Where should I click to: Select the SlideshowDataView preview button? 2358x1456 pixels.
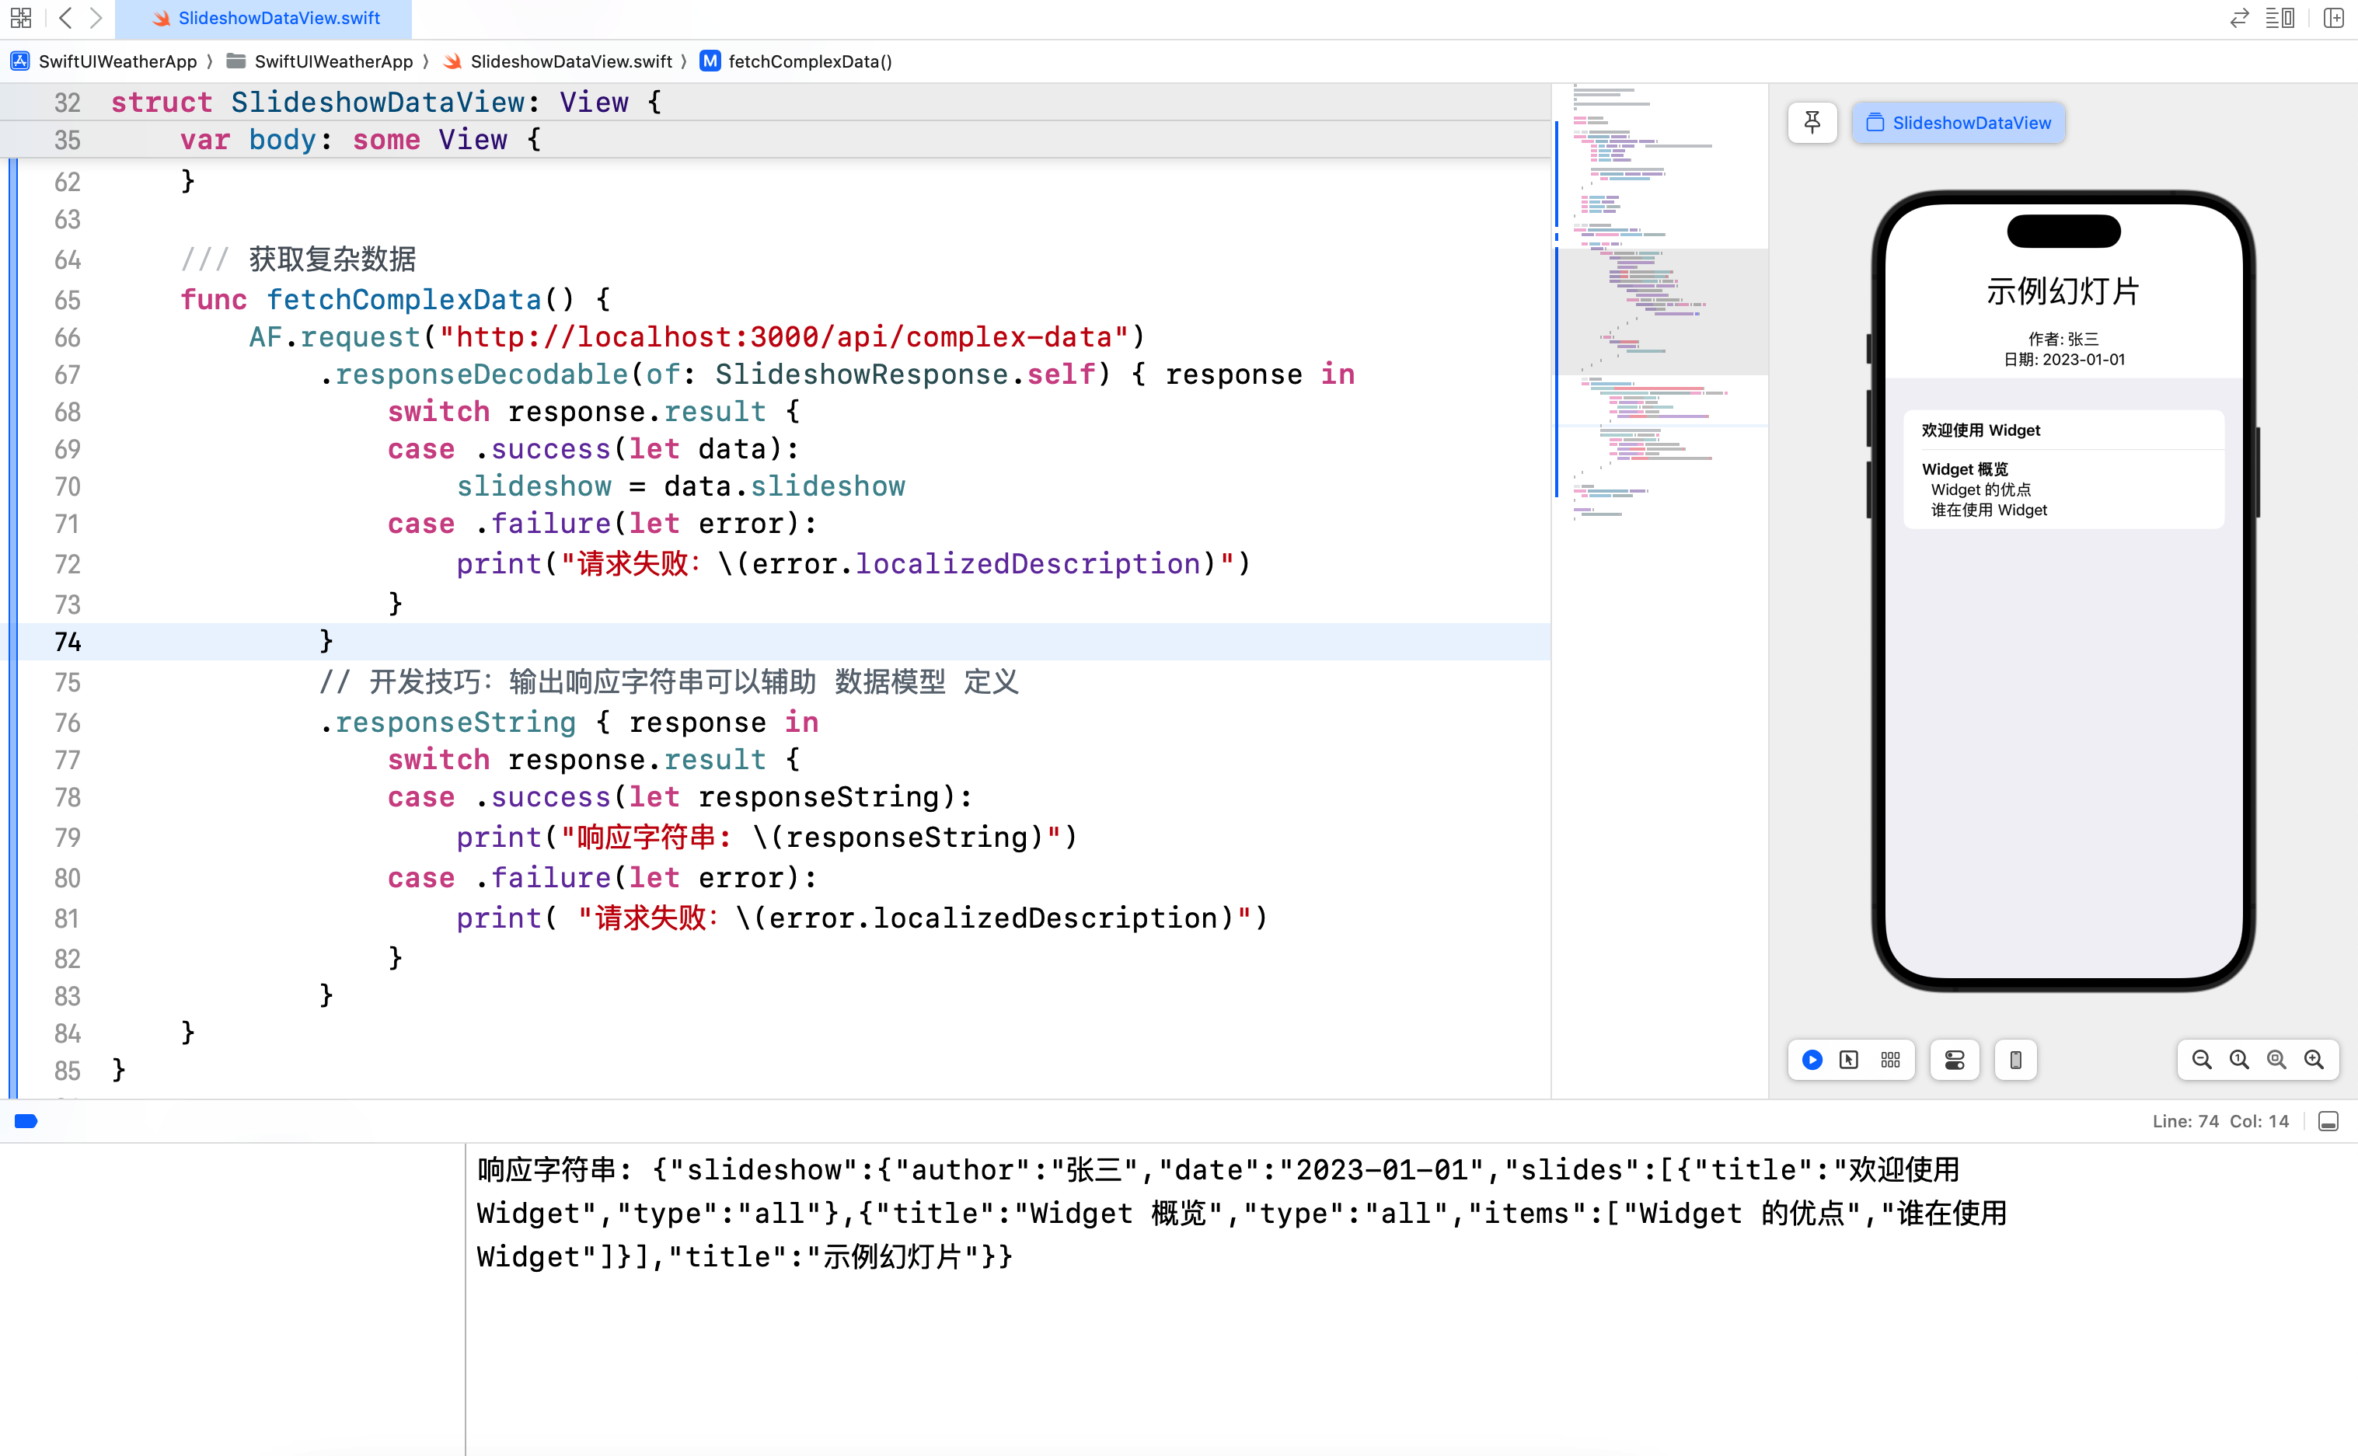[1959, 122]
